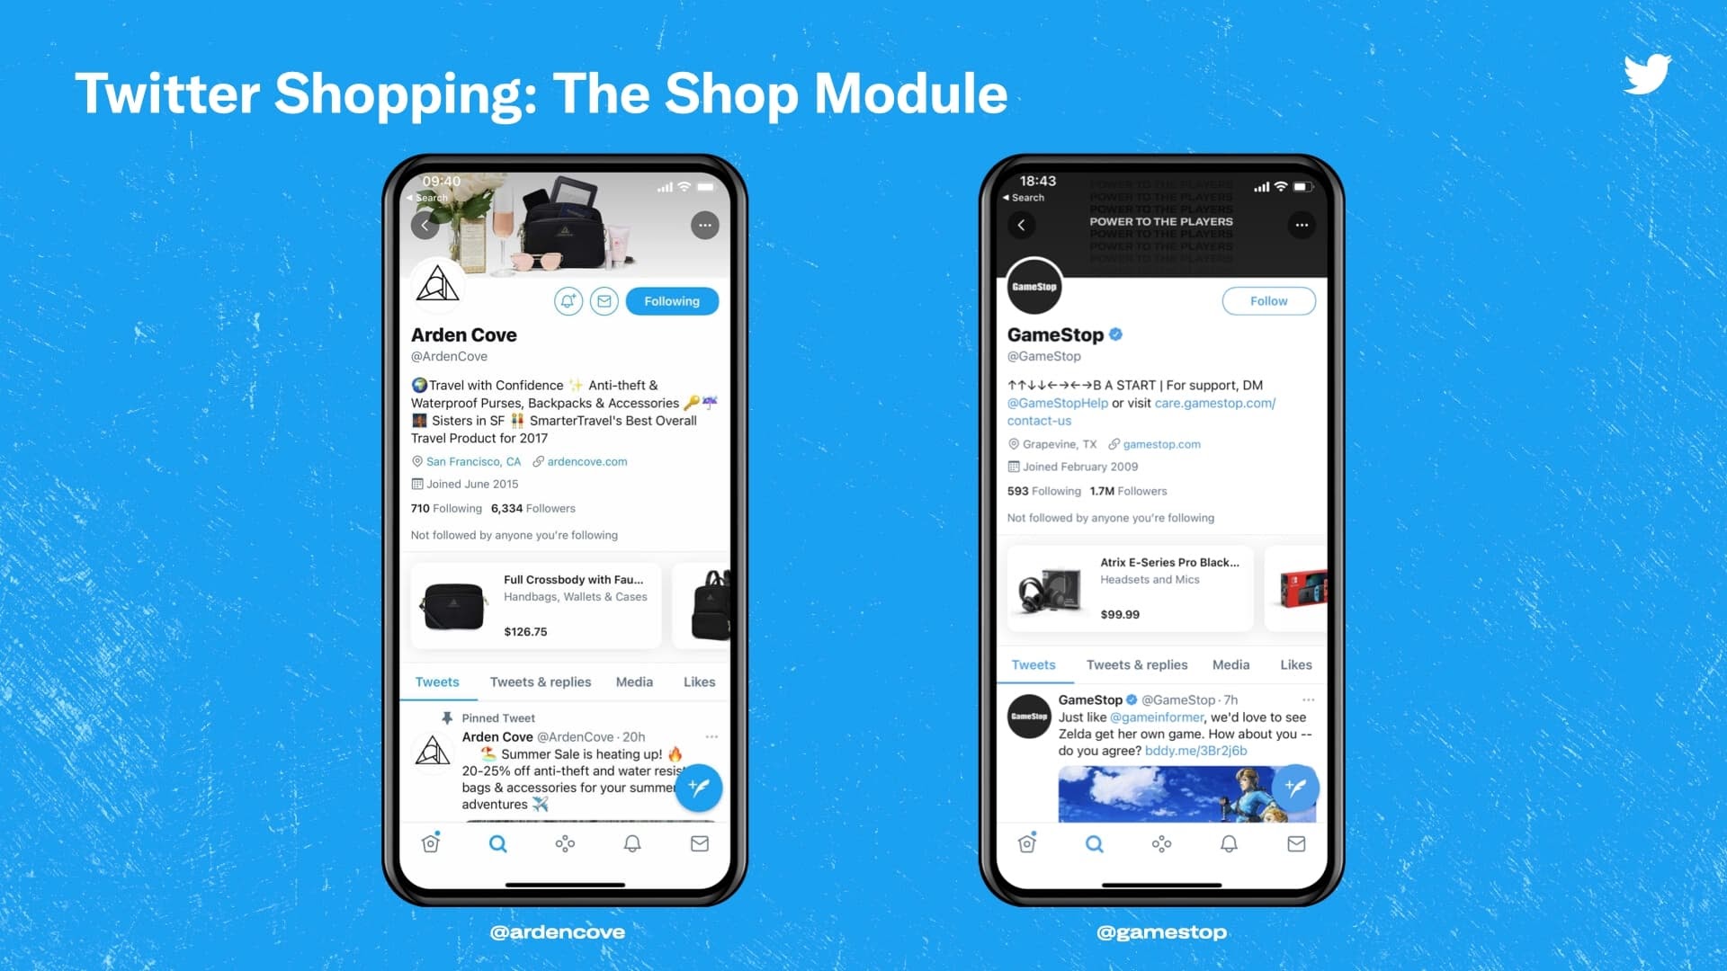Click the search magnifier icon on left phone
Viewport: 1727px width, 971px height.
497,843
